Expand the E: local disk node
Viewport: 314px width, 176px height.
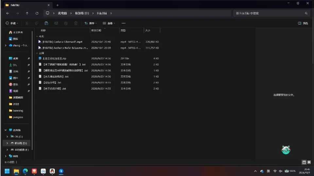pyautogui.click(x=8, y=150)
